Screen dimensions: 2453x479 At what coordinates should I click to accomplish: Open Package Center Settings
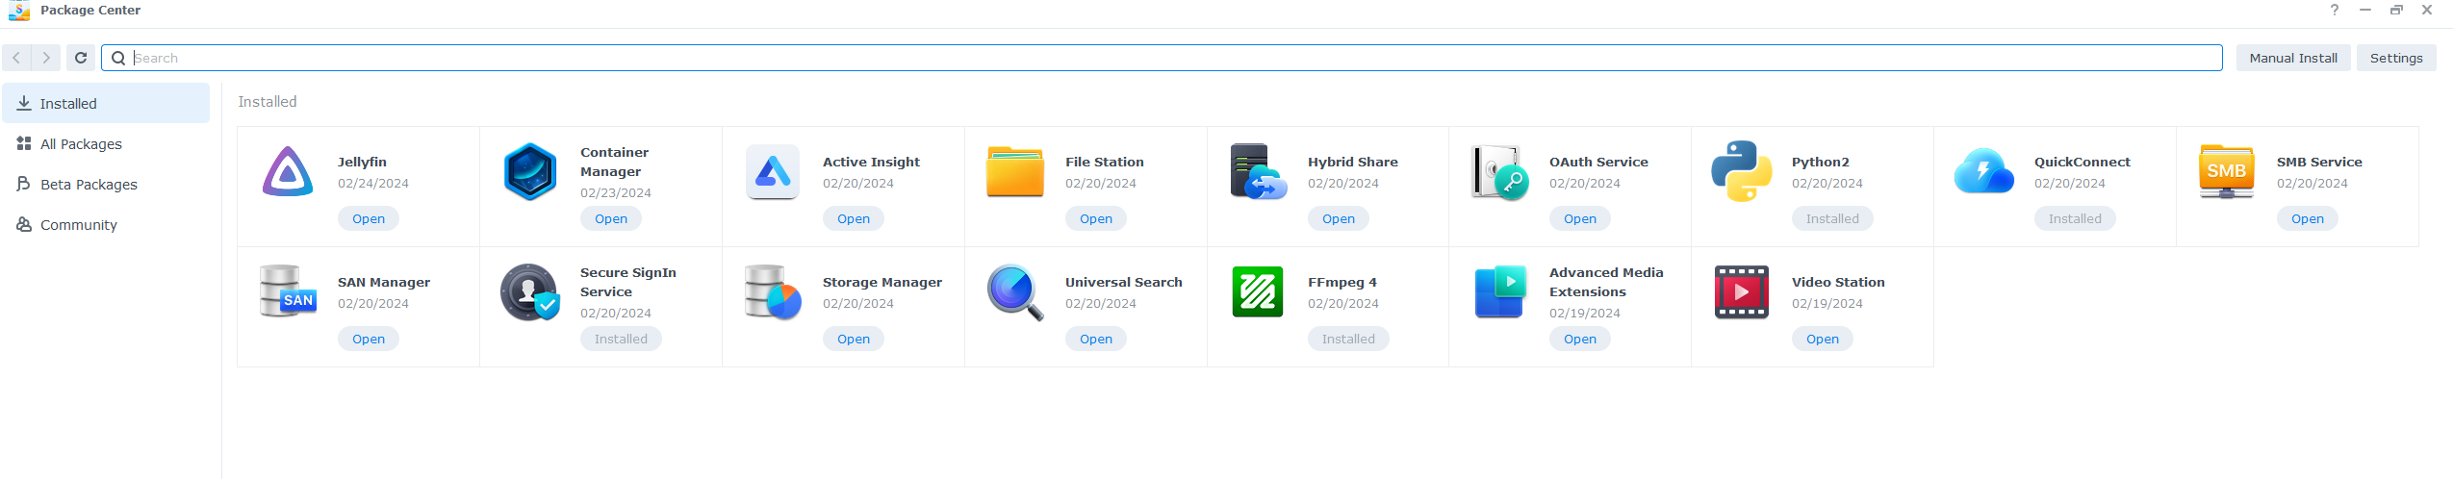pos(2395,58)
